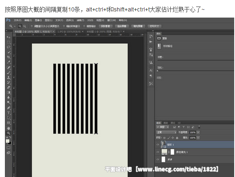Select the Crop tool
This screenshot has height=177, width=235.
coord(9,57)
